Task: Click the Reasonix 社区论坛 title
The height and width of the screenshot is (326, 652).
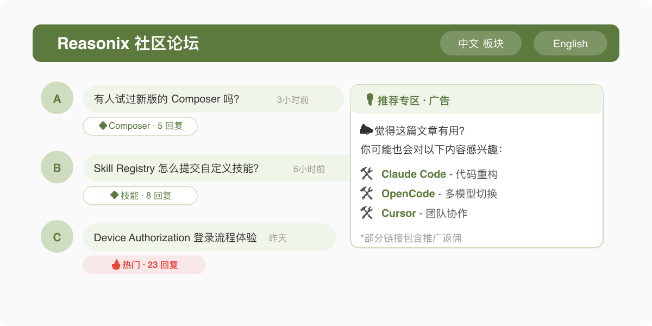Action: [128, 43]
